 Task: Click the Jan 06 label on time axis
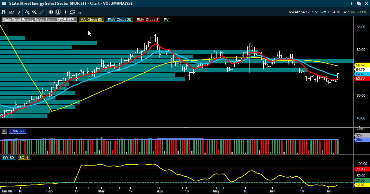(x=7, y=191)
